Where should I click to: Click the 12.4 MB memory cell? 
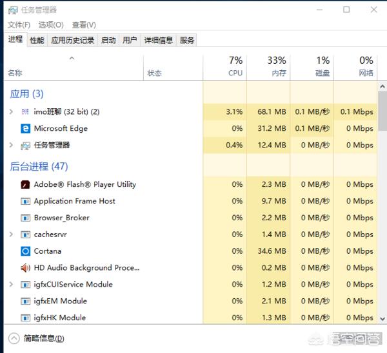268,145
